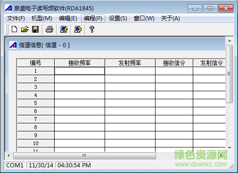238x173 pixels.
Task: Click the 信道信息 child window logo icon
Action: (x=13, y=45)
